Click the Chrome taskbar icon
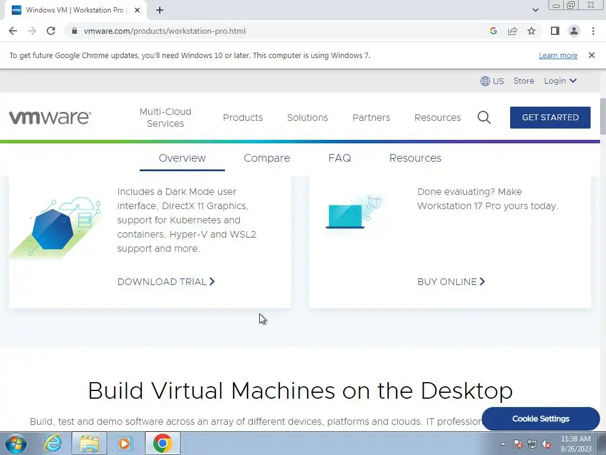Viewport: 606px width, 455px height. click(x=162, y=443)
